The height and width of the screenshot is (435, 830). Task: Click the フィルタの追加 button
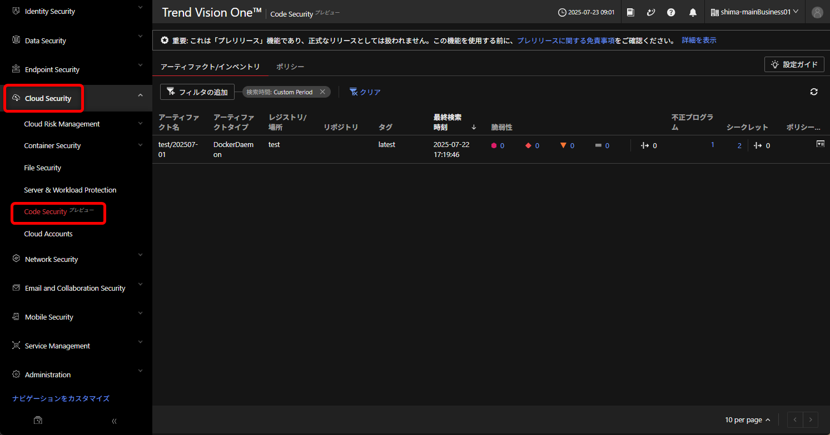click(197, 92)
